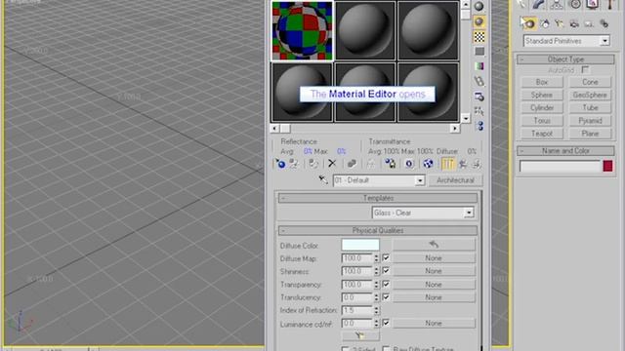Viewport: 625px width, 351px height.
Task: Select Cameras category in Create panel
Action: [x=574, y=23]
